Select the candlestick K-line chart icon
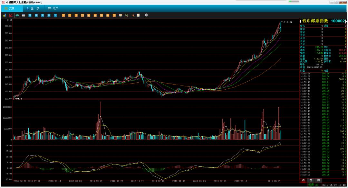Image resolution: width=348 pixels, height=188 pixels. click(x=17, y=15)
